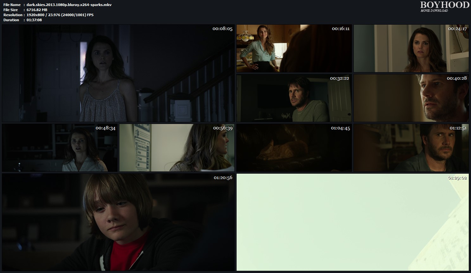Click the 'Duration' label
Screen dimensions: 471x273
pyautogui.click(x=11, y=20)
